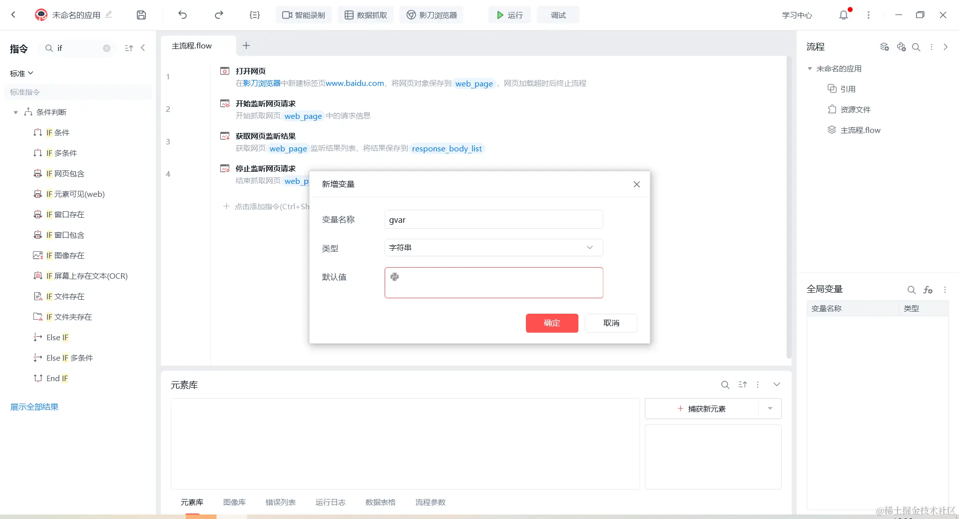This screenshot has height=519, width=959.
Task: Rename the app with the pencil icon
Action: [109, 14]
